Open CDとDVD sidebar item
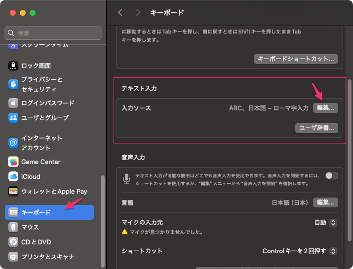The image size is (353, 269). click(x=36, y=242)
